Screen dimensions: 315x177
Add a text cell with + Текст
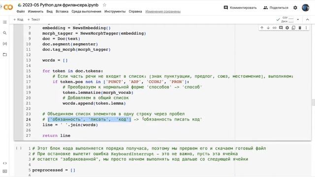click(33, 20)
